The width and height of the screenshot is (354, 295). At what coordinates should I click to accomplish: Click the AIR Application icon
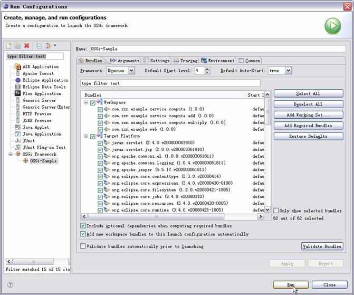click(x=18, y=66)
